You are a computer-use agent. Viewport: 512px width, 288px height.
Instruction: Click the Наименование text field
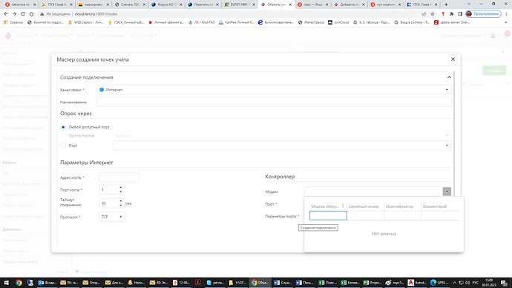pos(274,102)
